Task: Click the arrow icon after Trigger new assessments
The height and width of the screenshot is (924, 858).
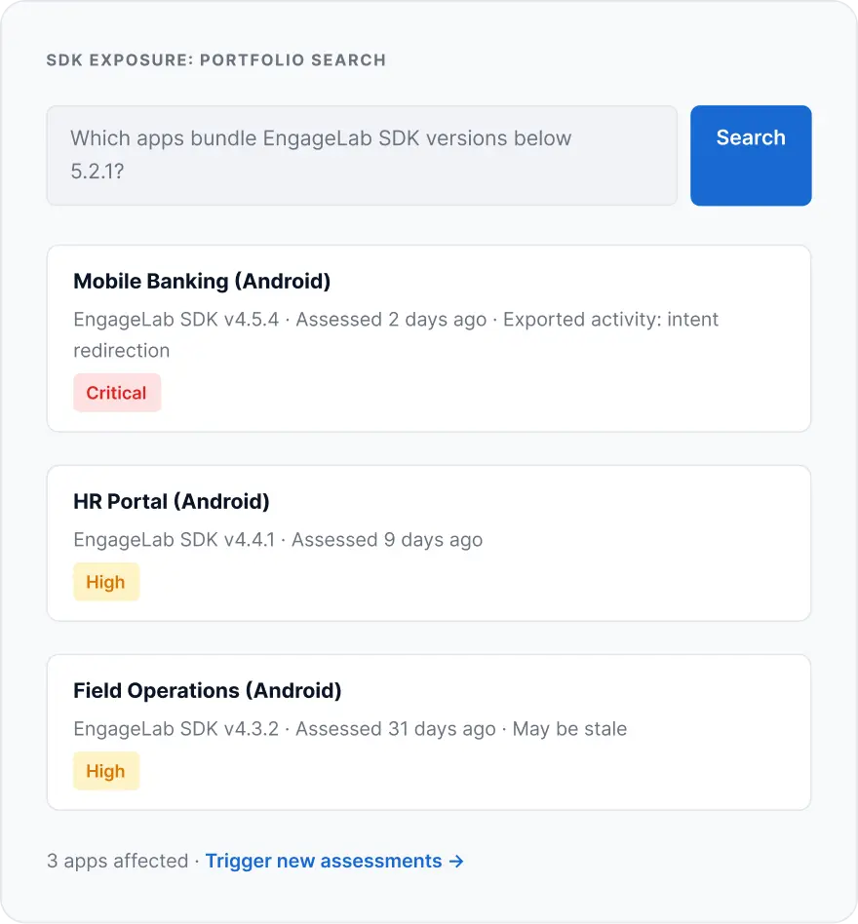Action: pos(456,862)
